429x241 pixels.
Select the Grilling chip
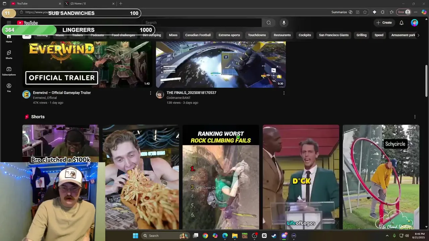point(362,35)
